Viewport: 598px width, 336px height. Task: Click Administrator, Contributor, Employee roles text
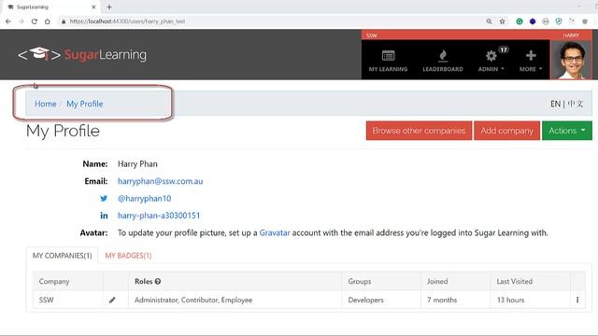click(193, 301)
